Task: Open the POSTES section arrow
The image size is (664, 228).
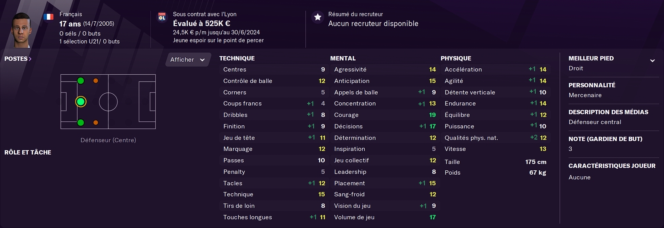Action: click(30, 59)
